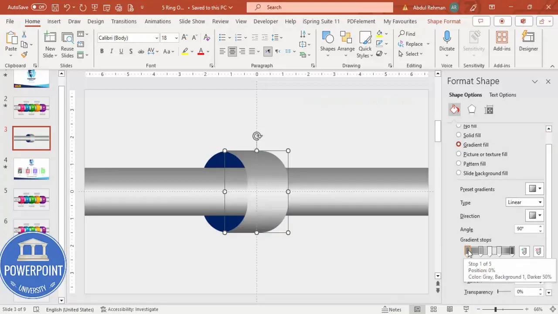Switch to Text Options
The height and width of the screenshot is (314, 558).
click(x=503, y=95)
